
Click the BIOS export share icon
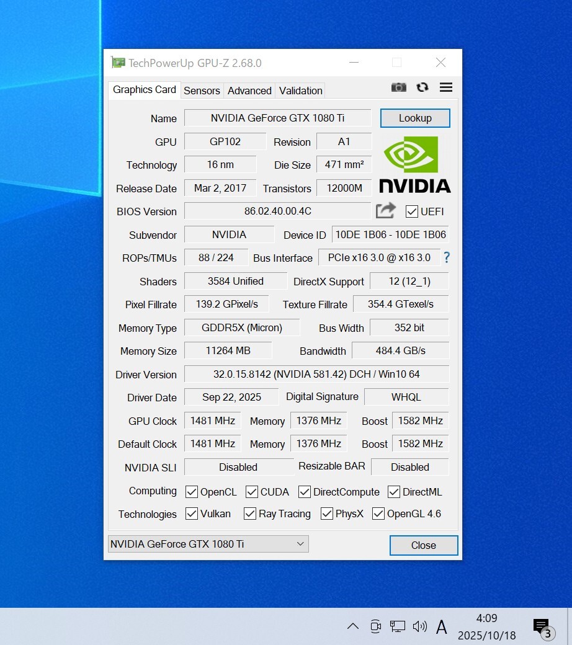point(385,211)
